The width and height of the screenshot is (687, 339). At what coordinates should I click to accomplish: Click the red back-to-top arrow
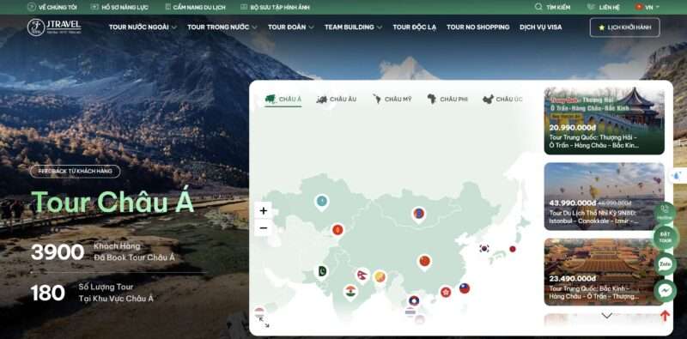(665, 315)
